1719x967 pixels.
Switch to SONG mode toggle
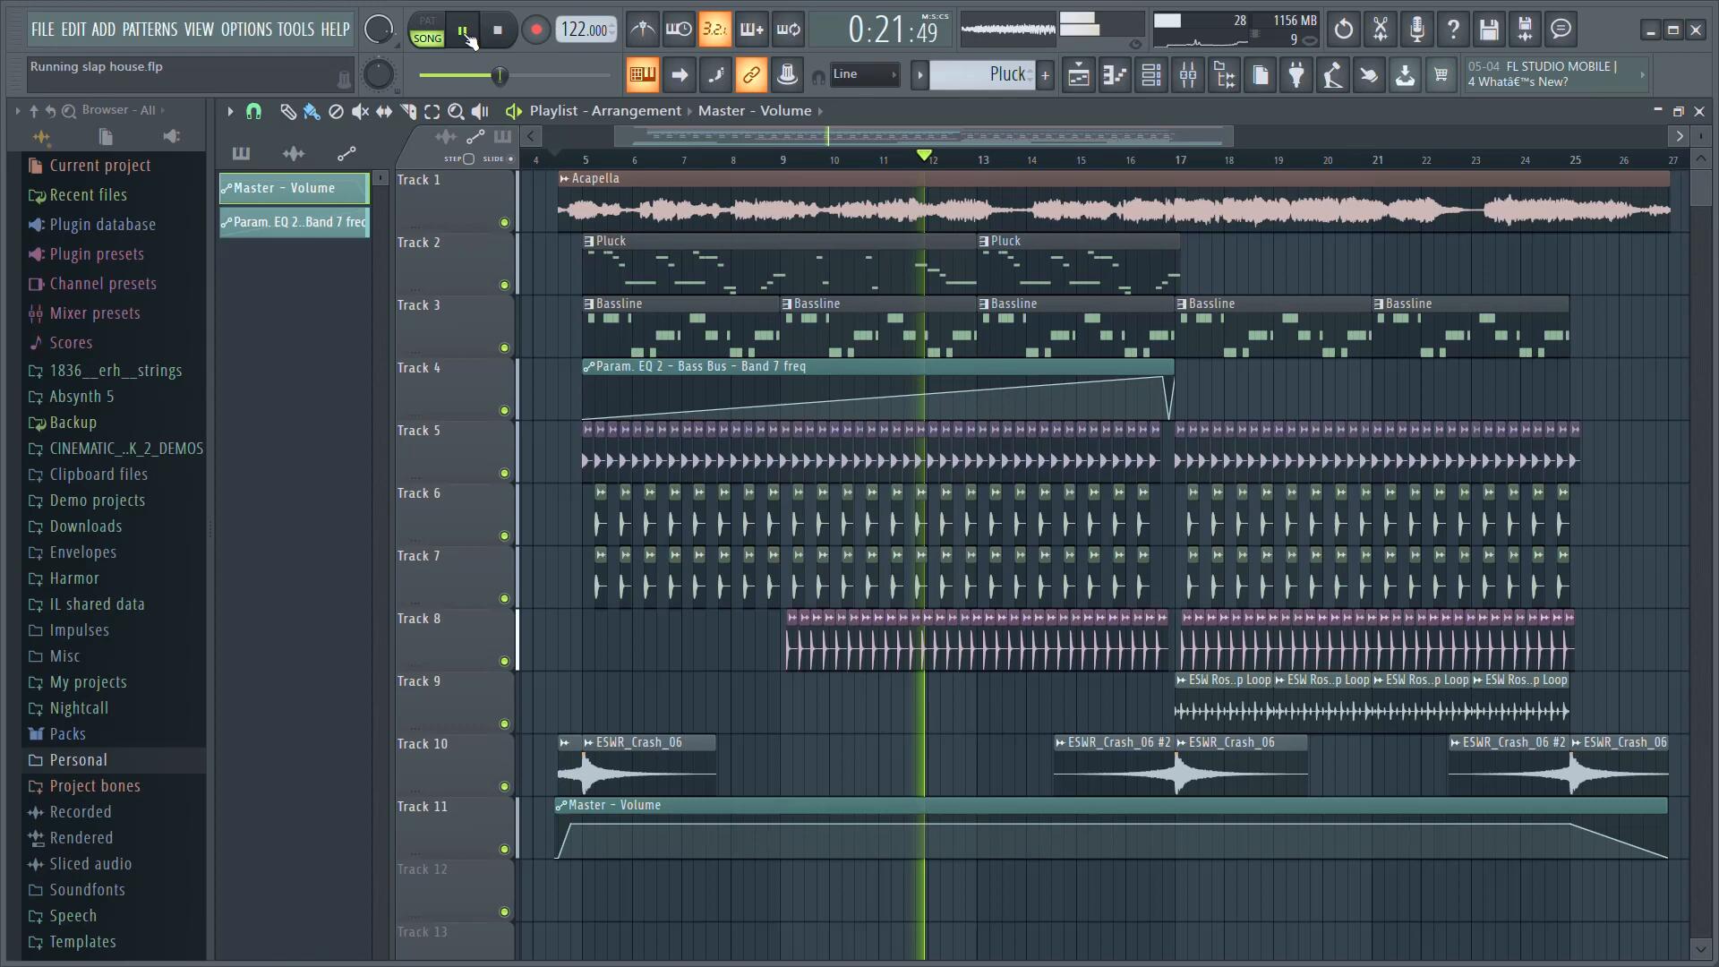click(427, 39)
